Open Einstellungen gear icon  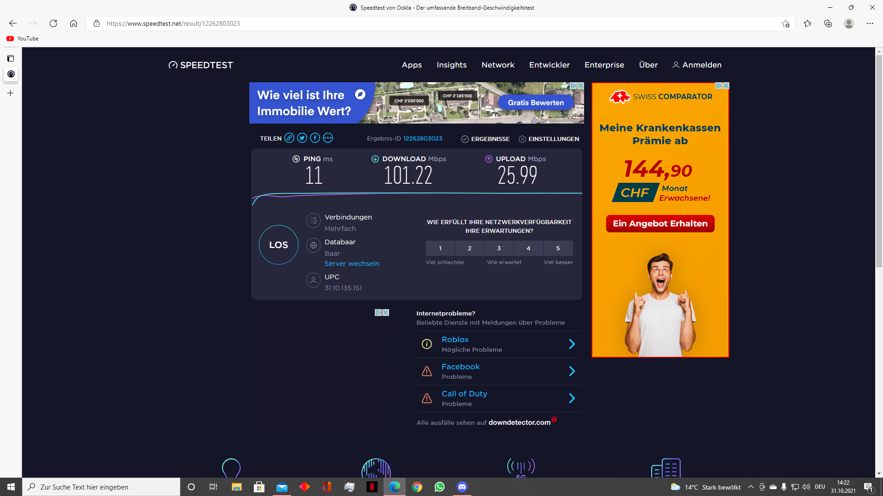[522, 139]
